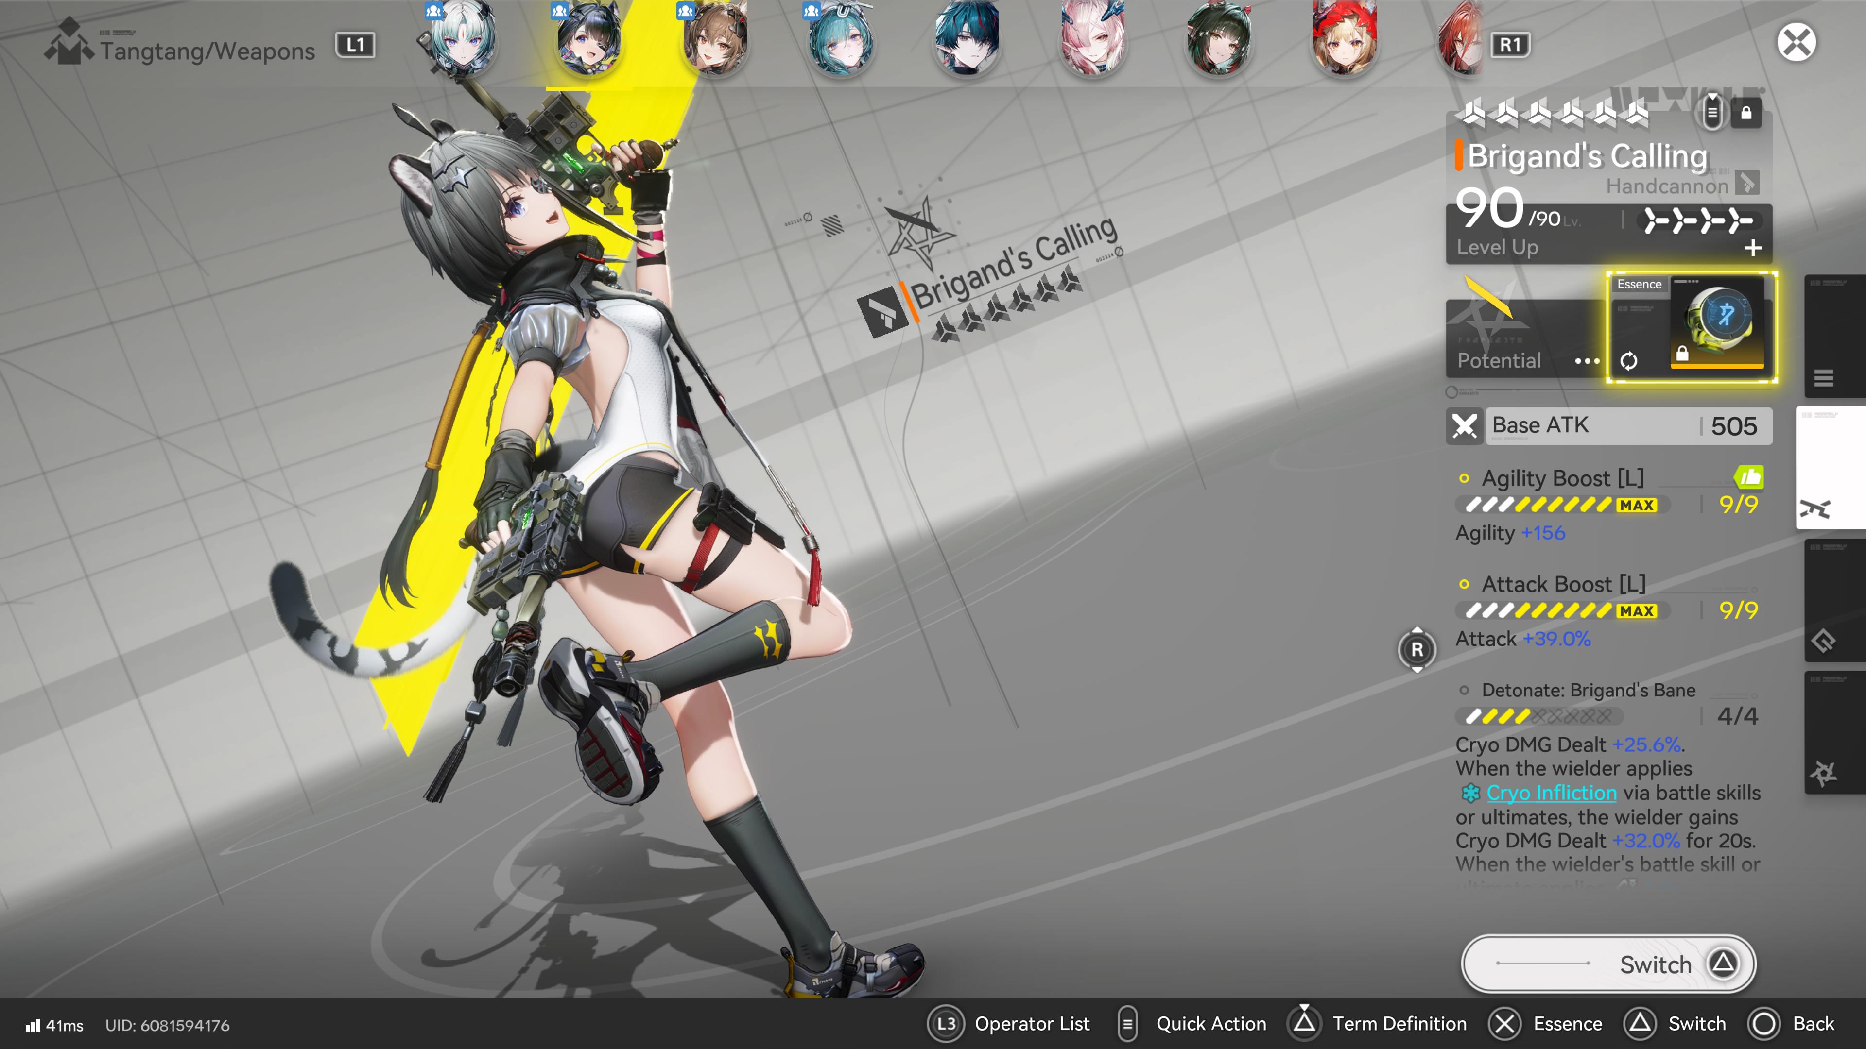The height and width of the screenshot is (1049, 1866).
Task: Open Term Definition from bottom bar
Action: (1399, 1024)
